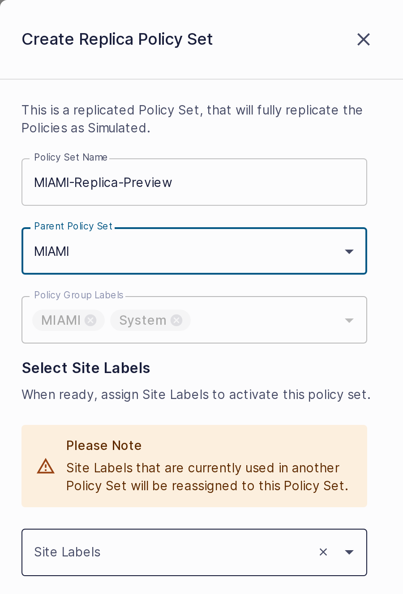403x594 pixels.
Task: Click the MIAMI label chip text
Action: coord(61,320)
